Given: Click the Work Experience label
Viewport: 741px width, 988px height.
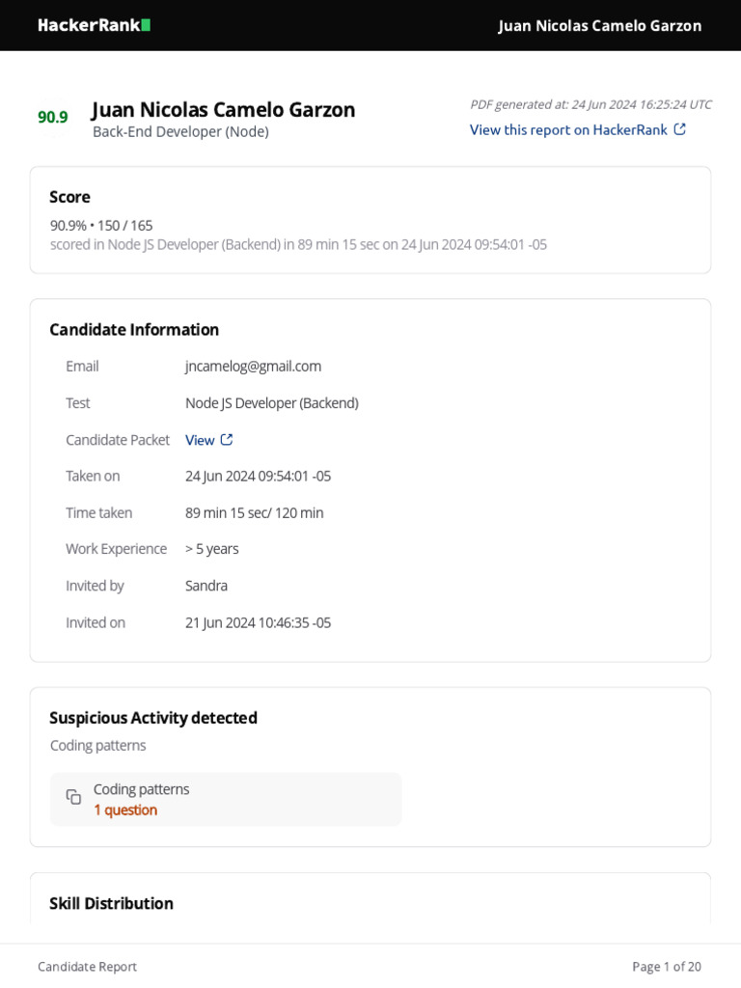Looking at the screenshot, I should [117, 549].
